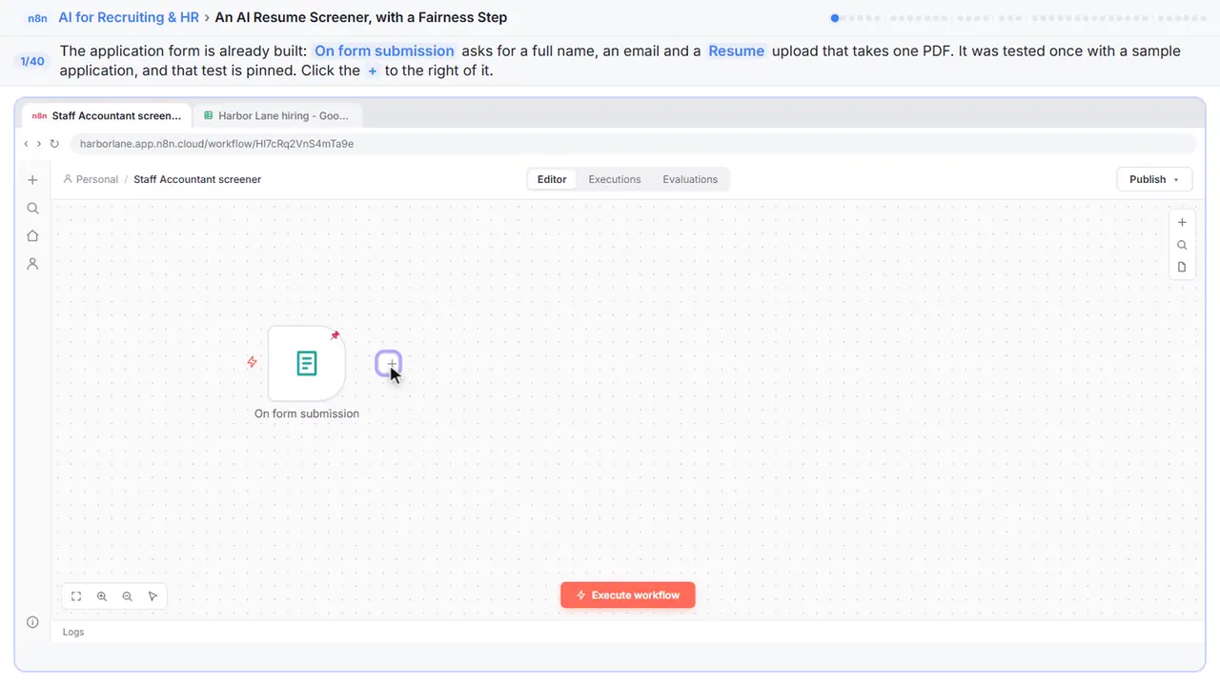Switch to the Evaluations tab

(690, 179)
